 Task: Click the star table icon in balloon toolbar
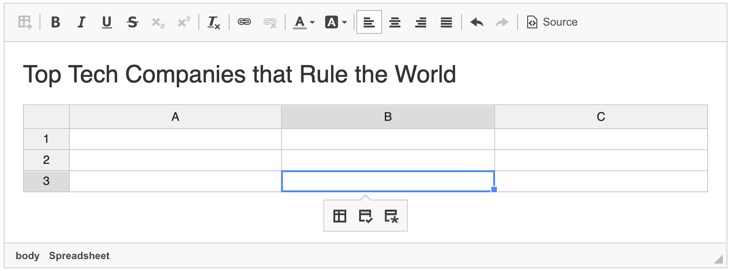391,216
